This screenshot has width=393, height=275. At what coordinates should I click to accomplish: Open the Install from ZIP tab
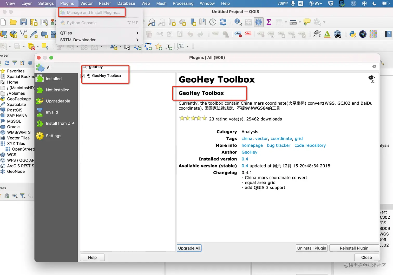pyautogui.click(x=56, y=123)
